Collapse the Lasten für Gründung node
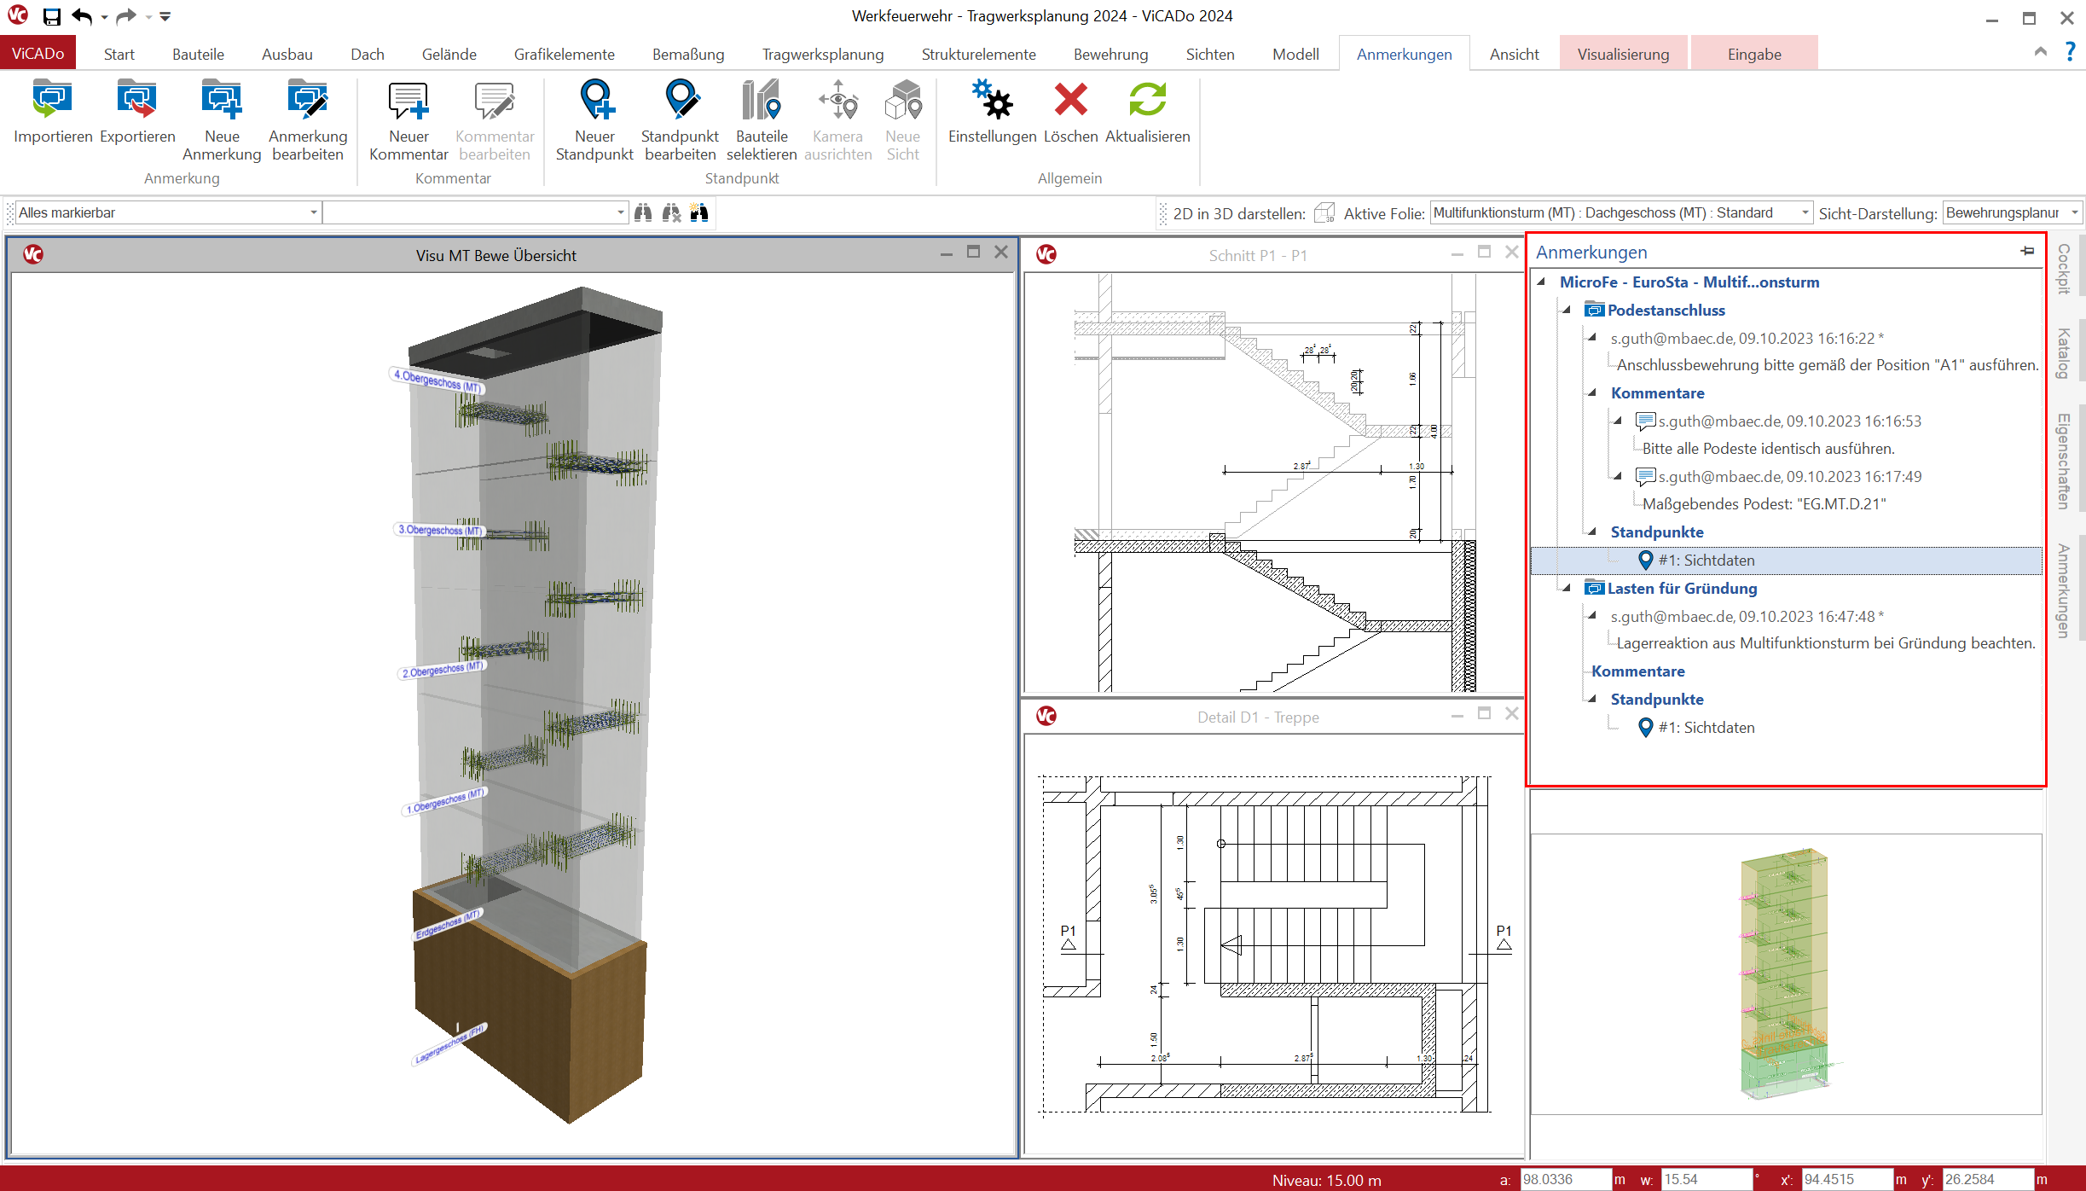The image size is (2086, 1191). (1567, 588)
